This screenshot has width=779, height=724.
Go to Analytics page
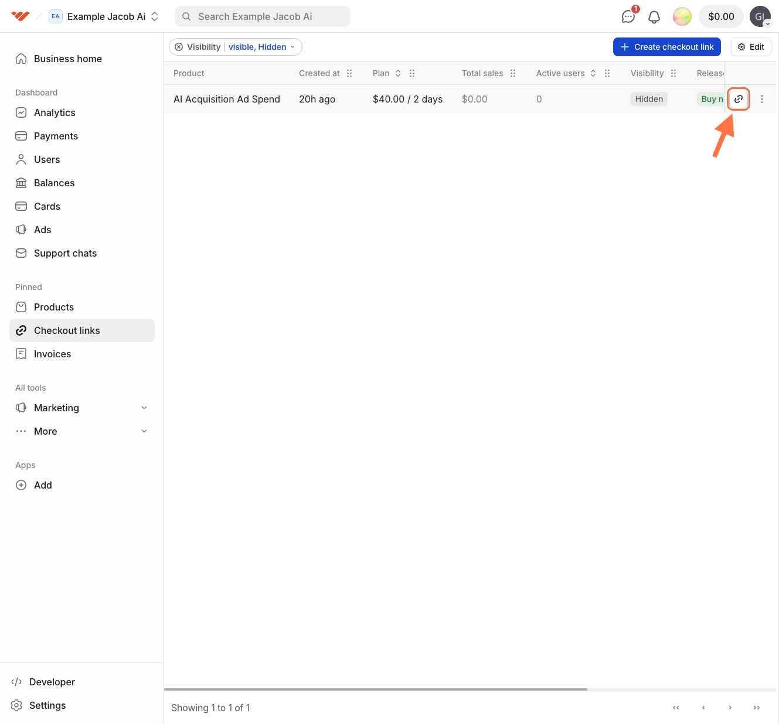coord(82,112)
